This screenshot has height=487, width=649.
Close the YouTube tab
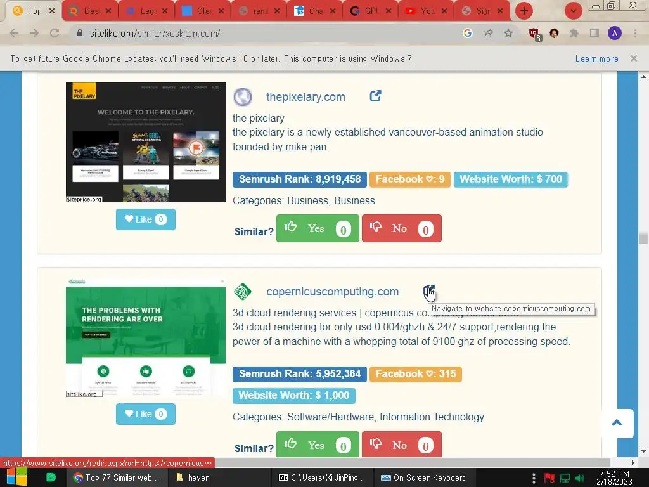pos(444,11)
